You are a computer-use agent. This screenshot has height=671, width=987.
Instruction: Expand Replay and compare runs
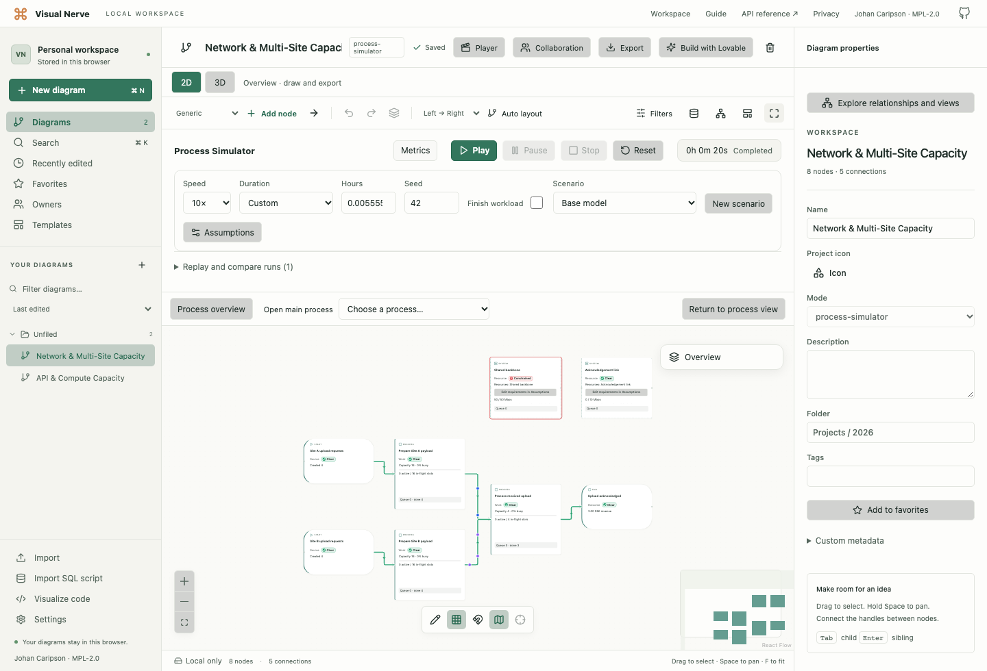click(234, 267)
